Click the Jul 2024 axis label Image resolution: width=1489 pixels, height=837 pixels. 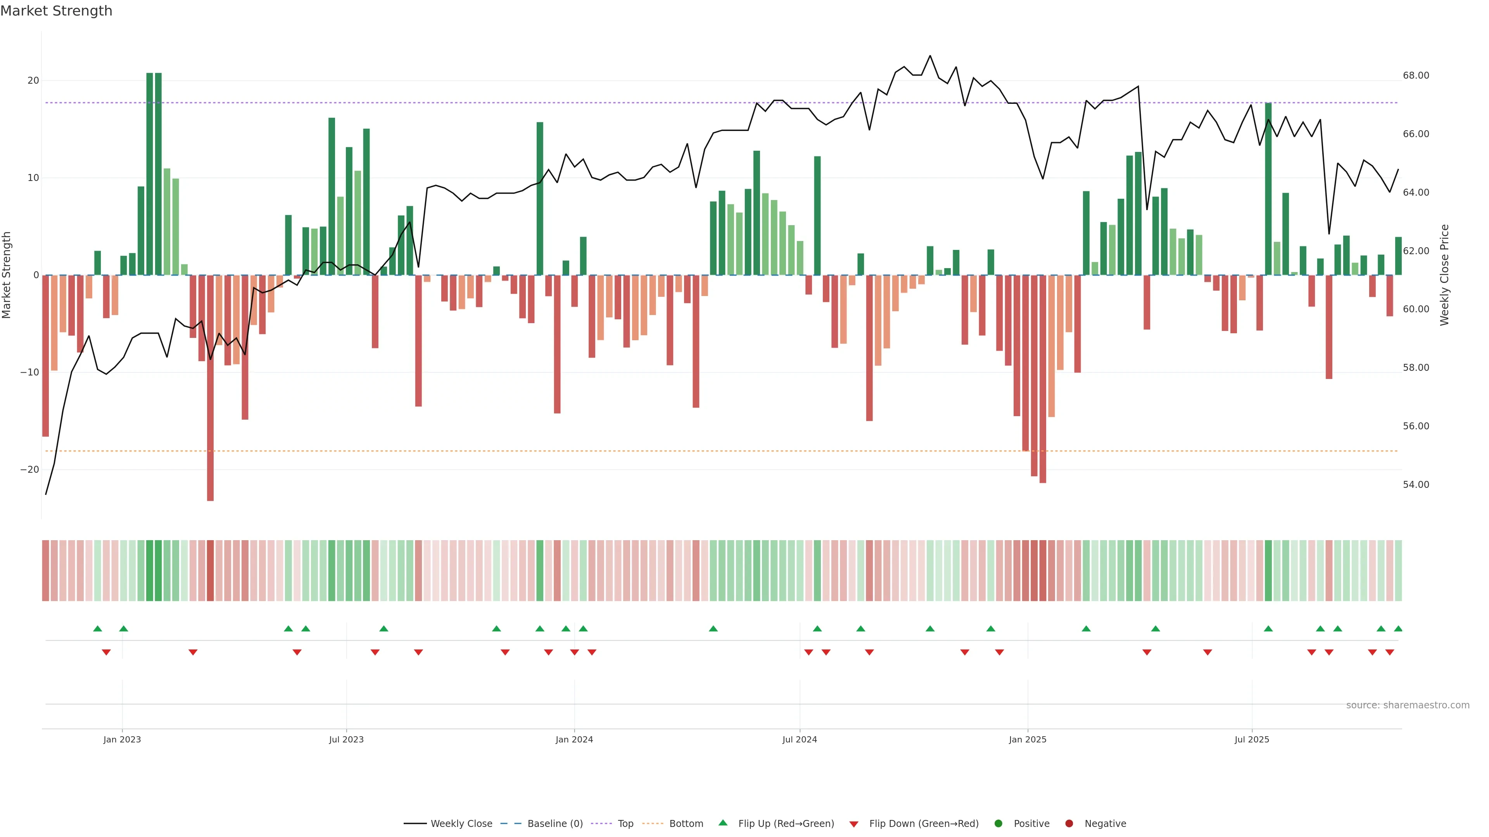click(x=800, y=739)
